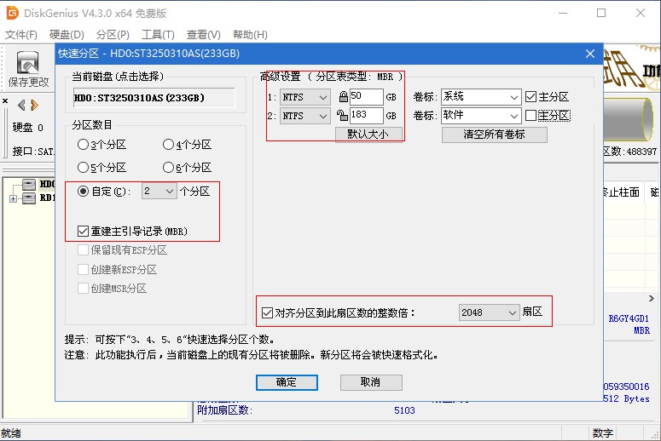Close the disk panel with small x
This screenshot has height=441, width=661.
5,101
